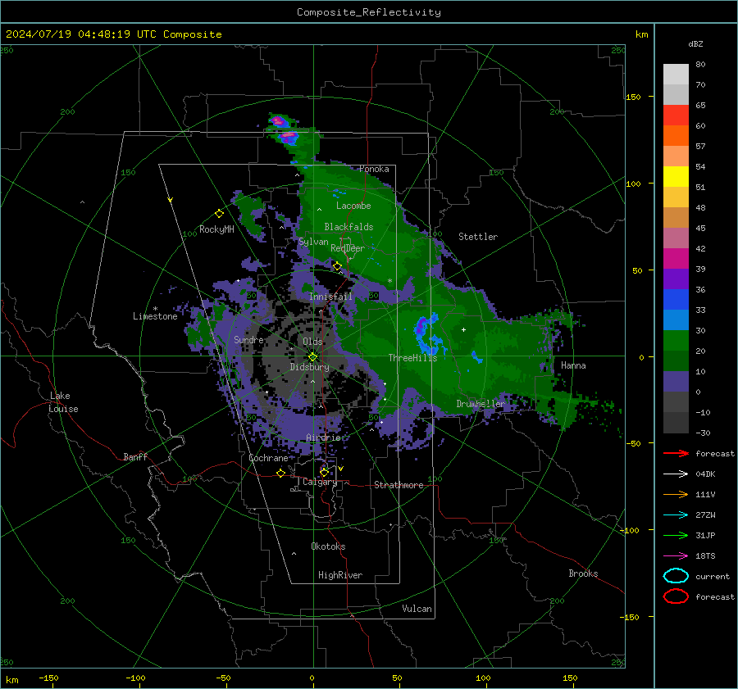
Task: Click the magenta 39-42 dBZ color swatch
Action: click(x=676, y=258)
